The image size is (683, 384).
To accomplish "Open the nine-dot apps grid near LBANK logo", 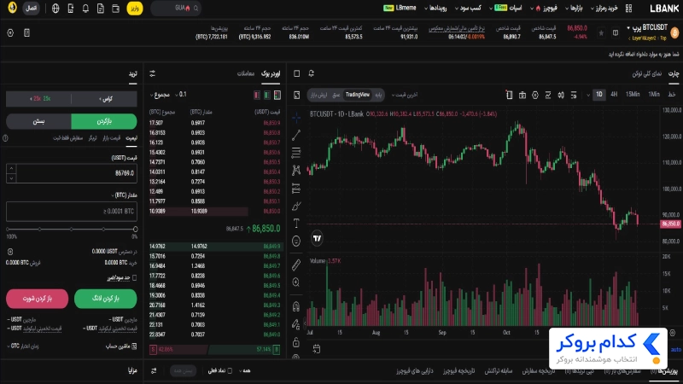I will tap(628, 9).
